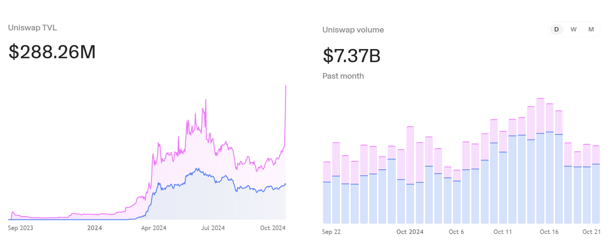Click the bold 2024 axis label
The image size is (609, 247).
coord(95,227)
